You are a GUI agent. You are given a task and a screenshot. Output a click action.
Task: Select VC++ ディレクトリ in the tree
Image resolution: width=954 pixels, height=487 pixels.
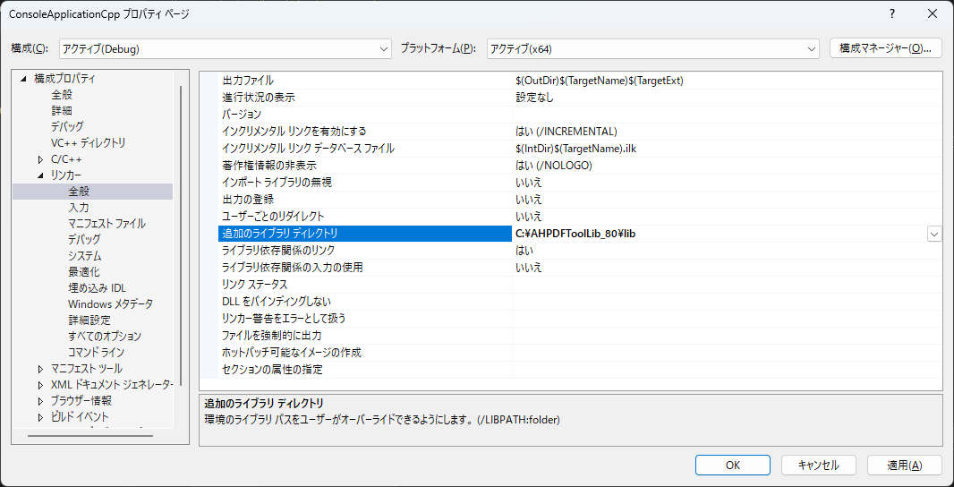[88, 143]
